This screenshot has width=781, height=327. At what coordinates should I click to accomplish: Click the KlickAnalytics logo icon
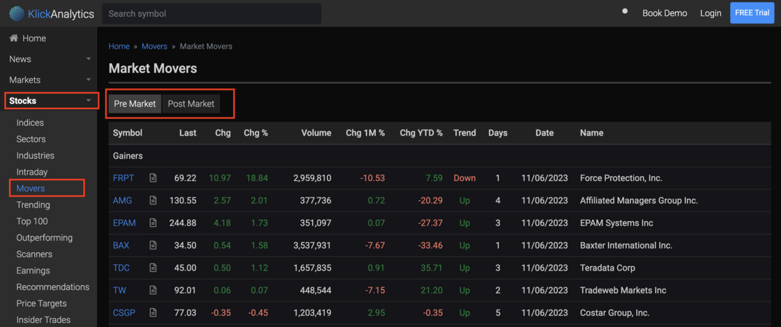15,13
